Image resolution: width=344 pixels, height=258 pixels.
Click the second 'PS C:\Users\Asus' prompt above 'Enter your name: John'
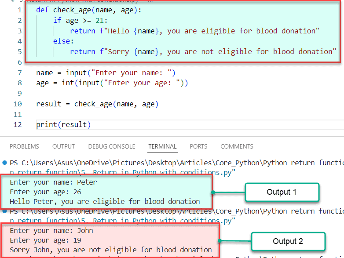coord(177,211)
